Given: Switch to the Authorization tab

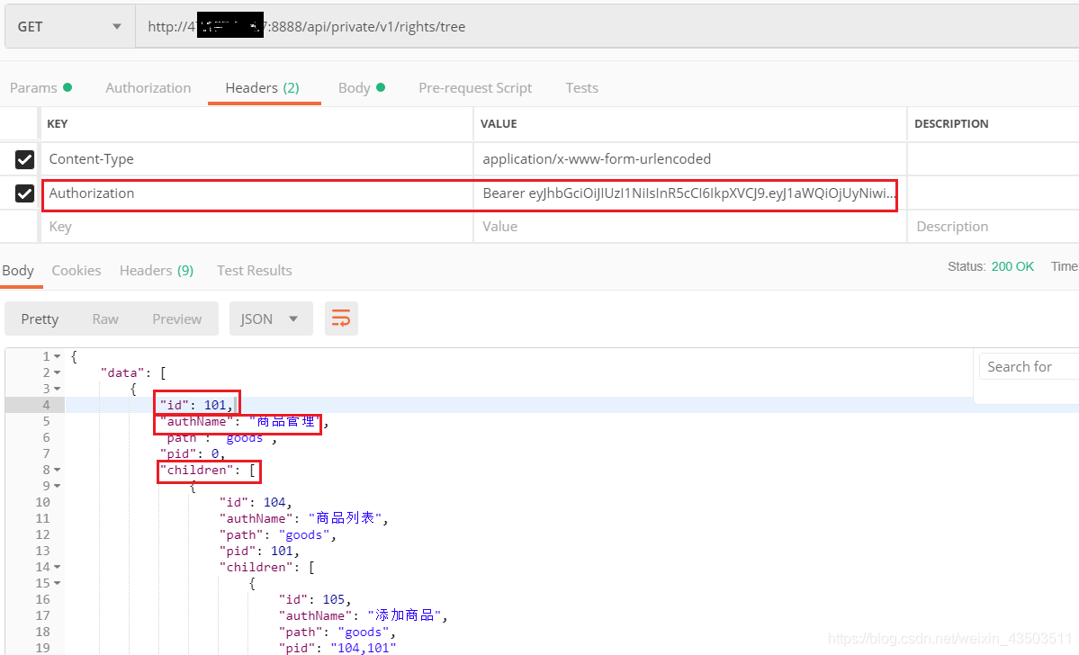Looking at the screenshot, I should (x=148, y=88).
